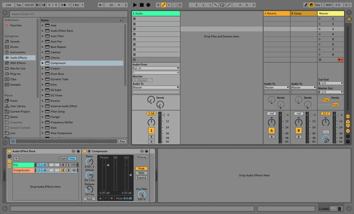
Task: Select the Dry chain
Action: pos(23,165)
